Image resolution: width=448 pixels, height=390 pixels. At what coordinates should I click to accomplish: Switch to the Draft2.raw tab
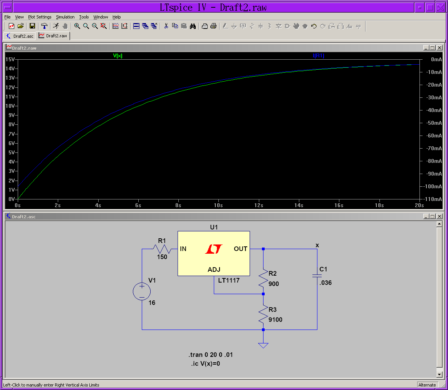point(53,36)
